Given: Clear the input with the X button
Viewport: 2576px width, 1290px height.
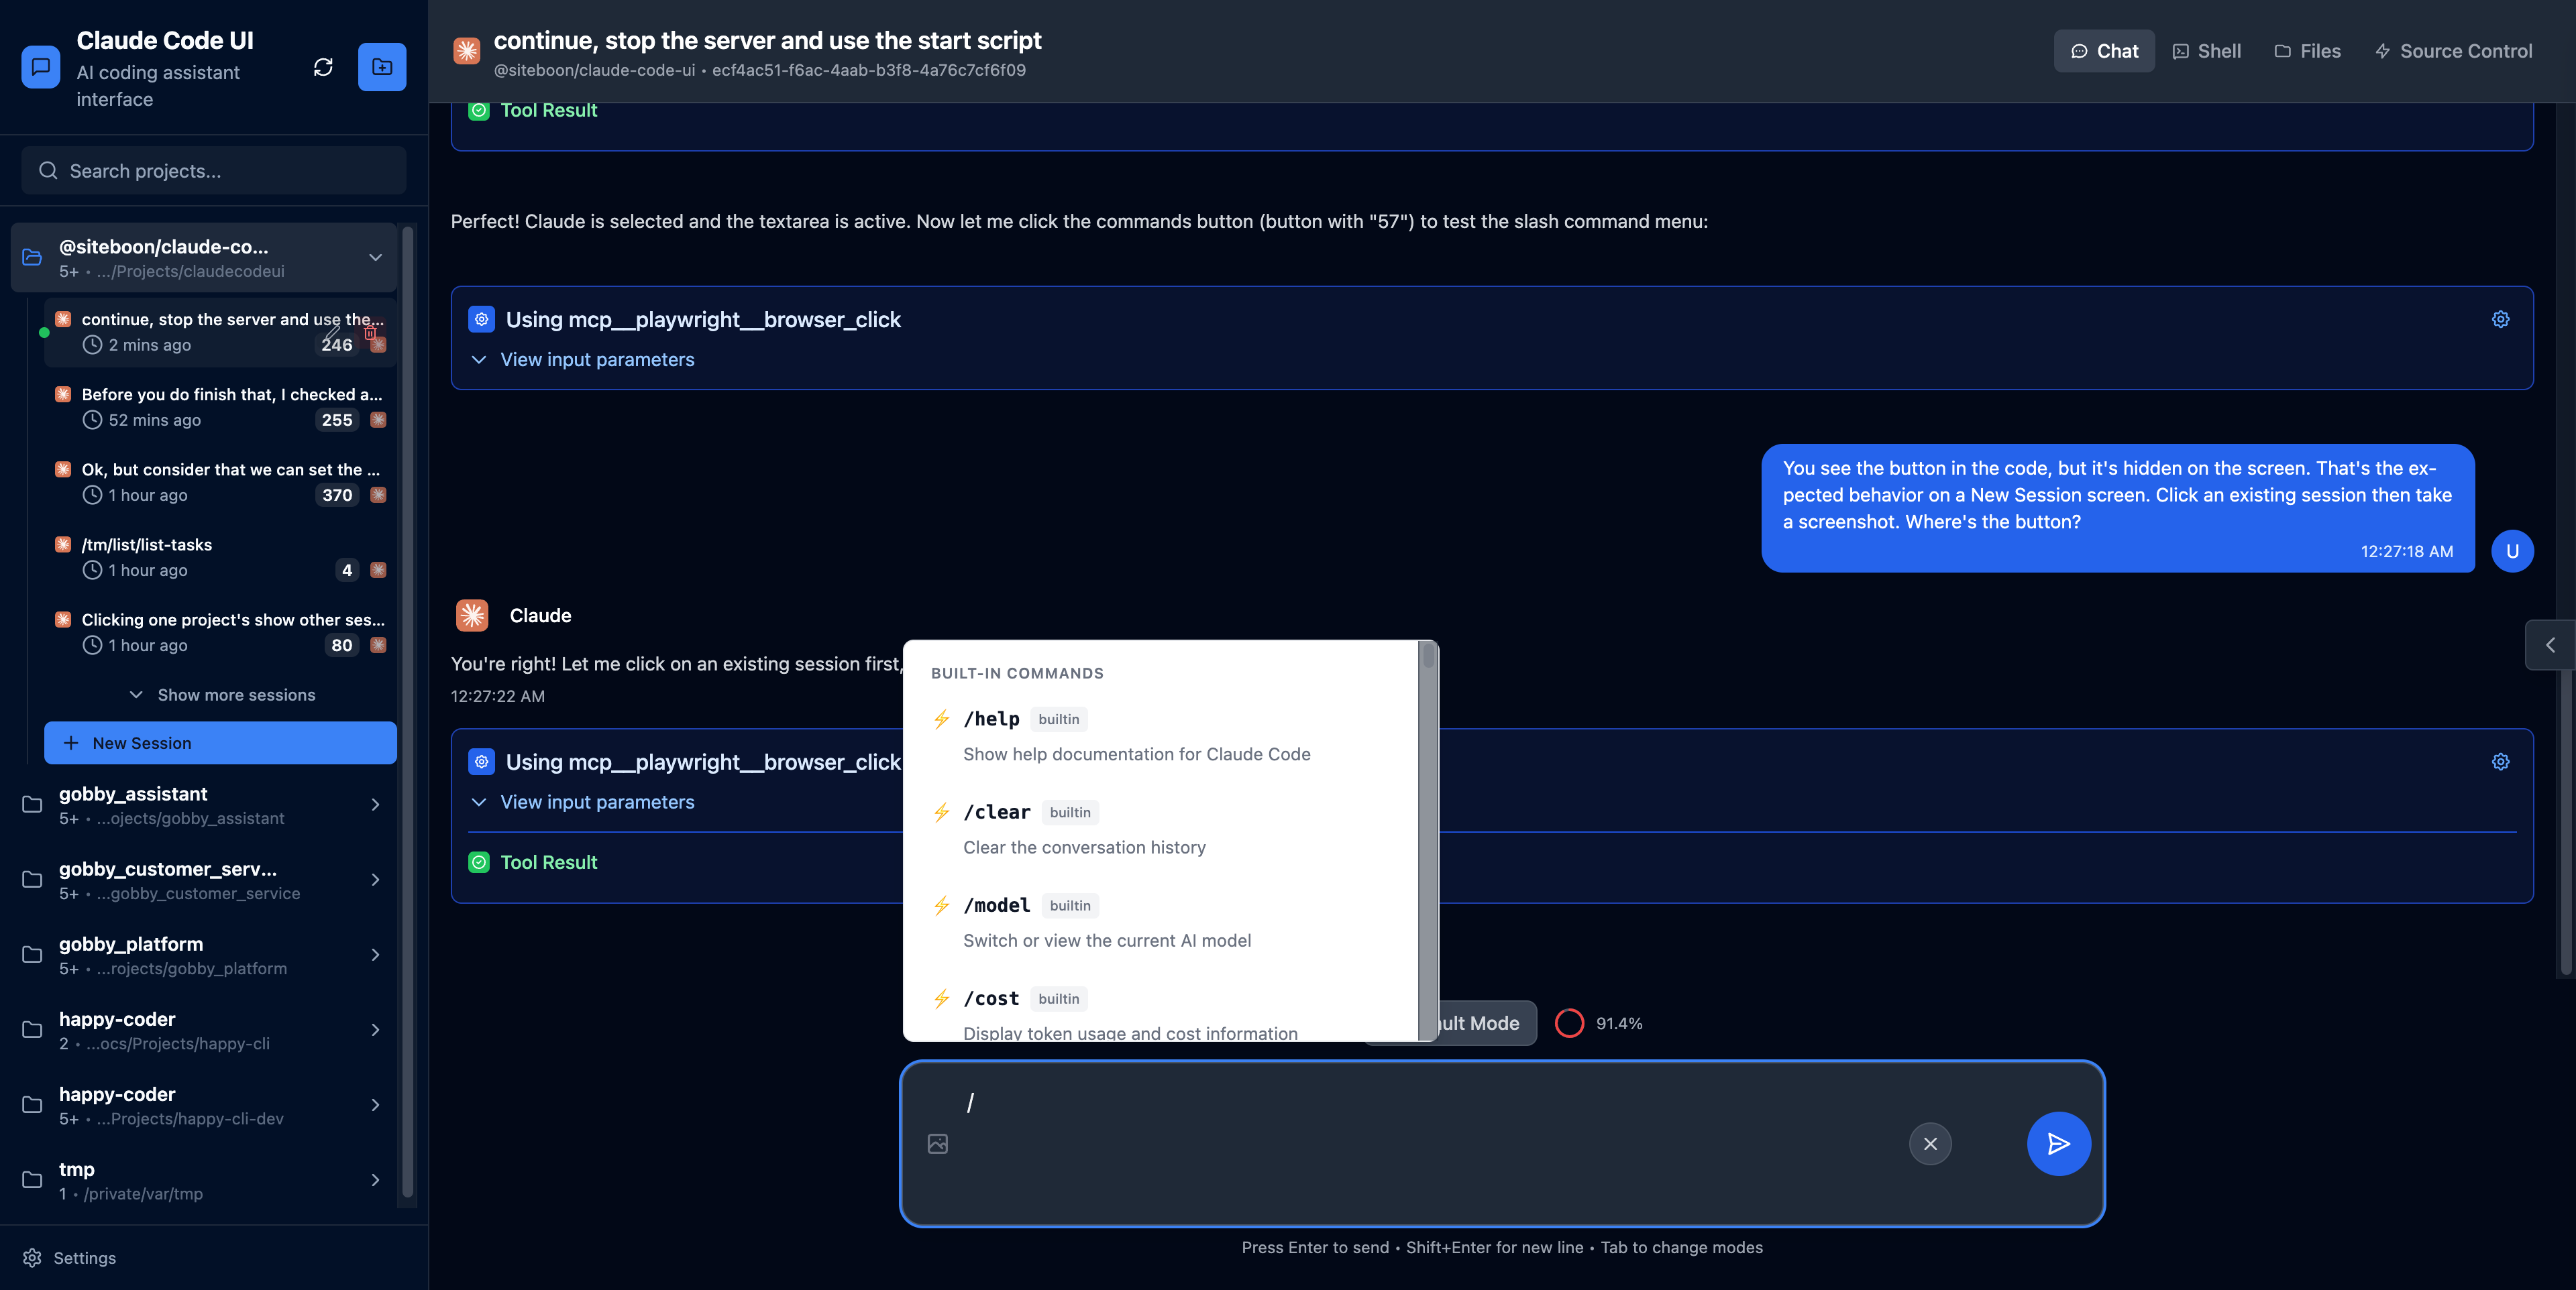Looking at the screenshot, I should click(1930, 1143).
